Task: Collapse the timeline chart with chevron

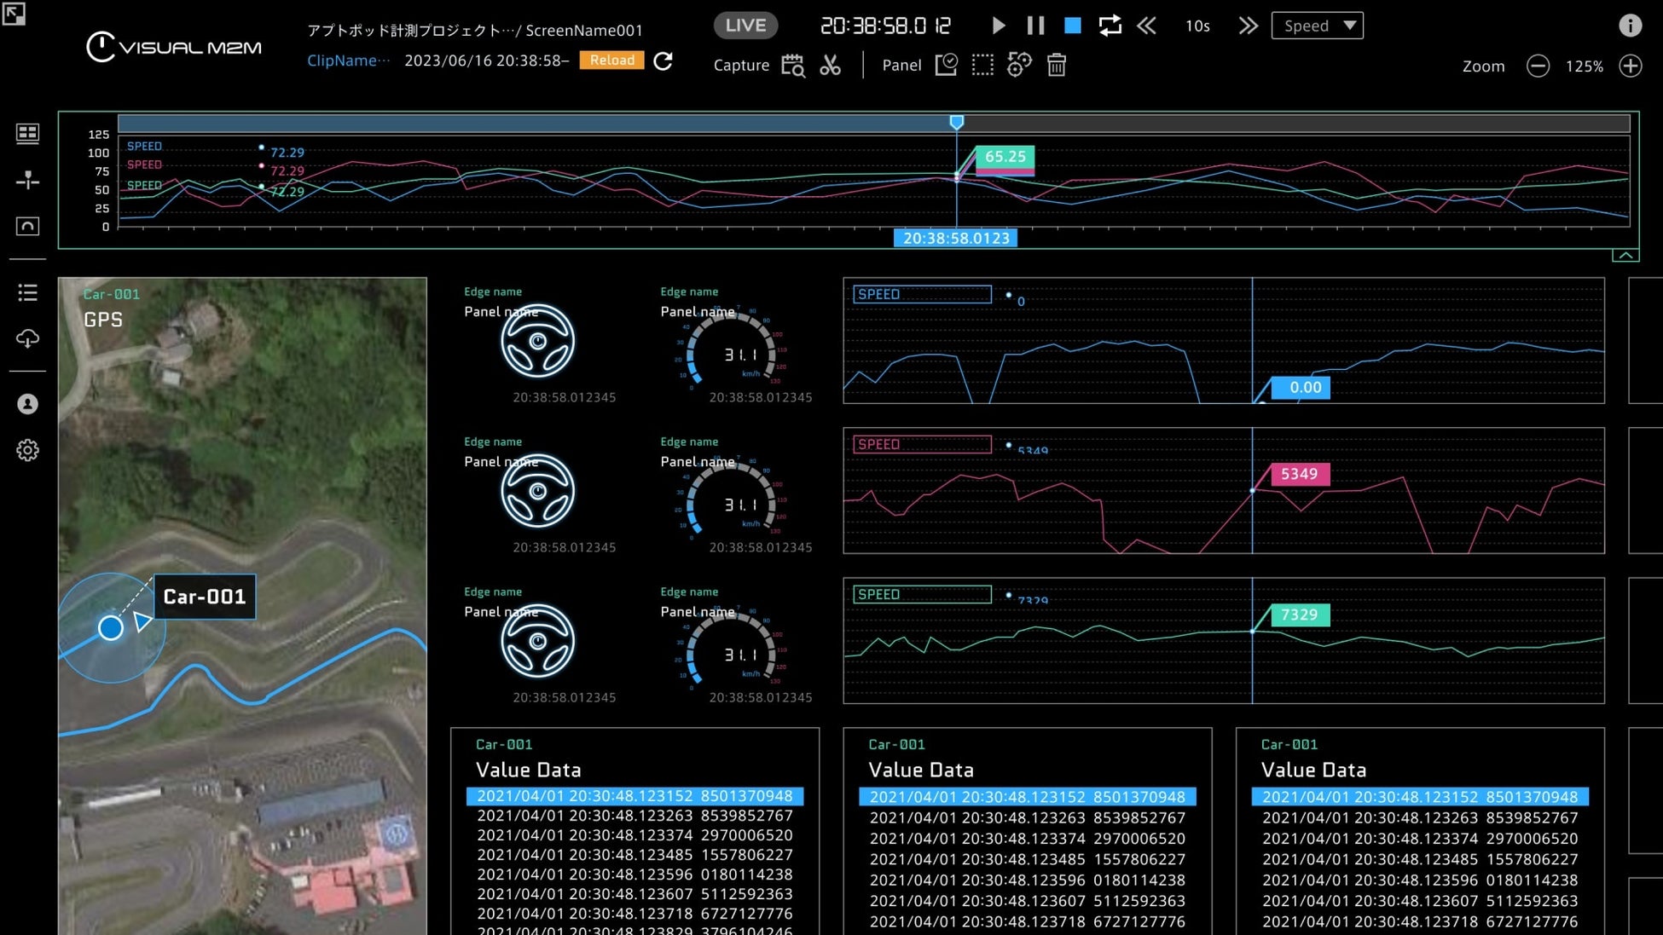Action: point(1625,255)
